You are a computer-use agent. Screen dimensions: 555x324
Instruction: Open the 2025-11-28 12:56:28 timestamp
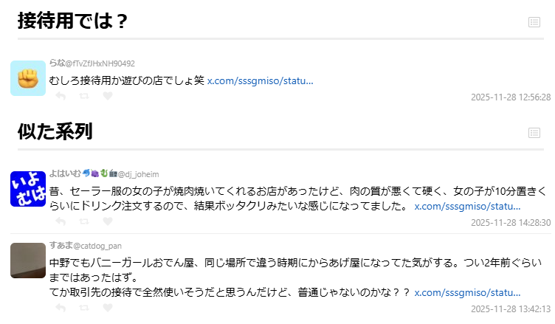pyautogui.click(x=511, y=97)
